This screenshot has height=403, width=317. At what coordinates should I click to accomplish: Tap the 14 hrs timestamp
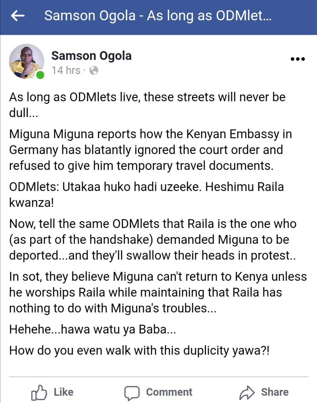[66, 71]
